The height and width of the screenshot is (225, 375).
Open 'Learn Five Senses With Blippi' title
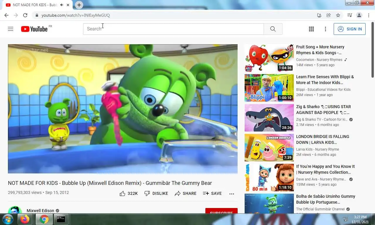[x=325, y=80]
